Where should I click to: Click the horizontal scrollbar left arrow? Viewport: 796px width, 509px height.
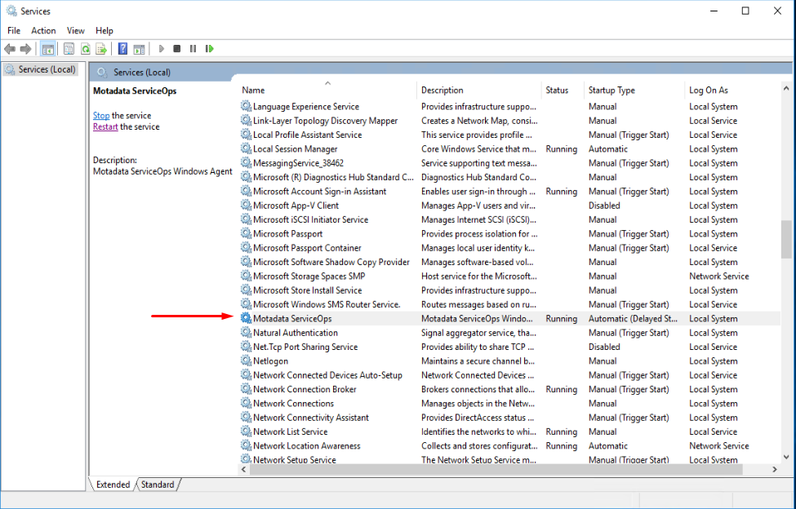pos(244,470)
